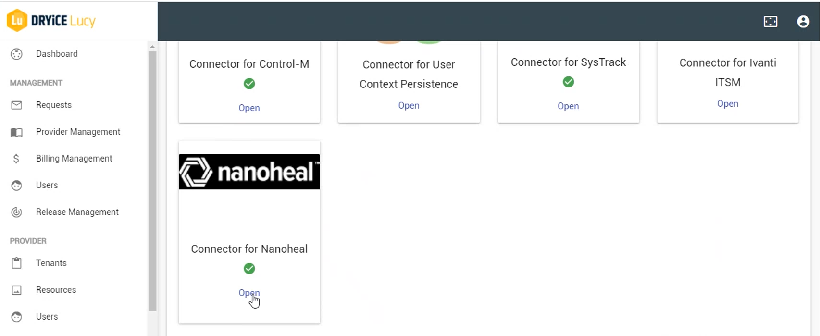Open the Users page under Management
Viewport: 820px width, 336px height.
click(47, 186)
